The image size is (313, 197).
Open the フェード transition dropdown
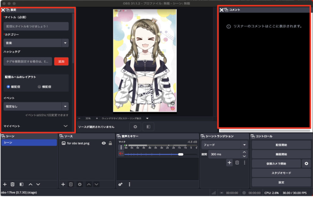pyautogui.click(x=225, y=145)
